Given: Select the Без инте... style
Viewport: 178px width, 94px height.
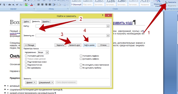Looking at the screenshot, I should coord(88,3).
